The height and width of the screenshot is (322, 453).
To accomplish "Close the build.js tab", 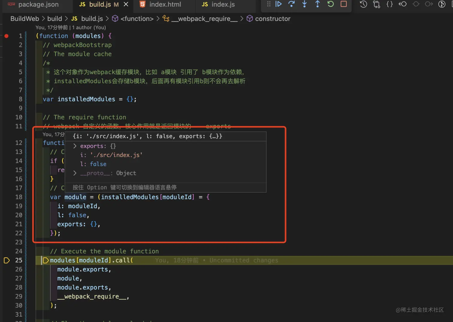I will click(126, 4).
